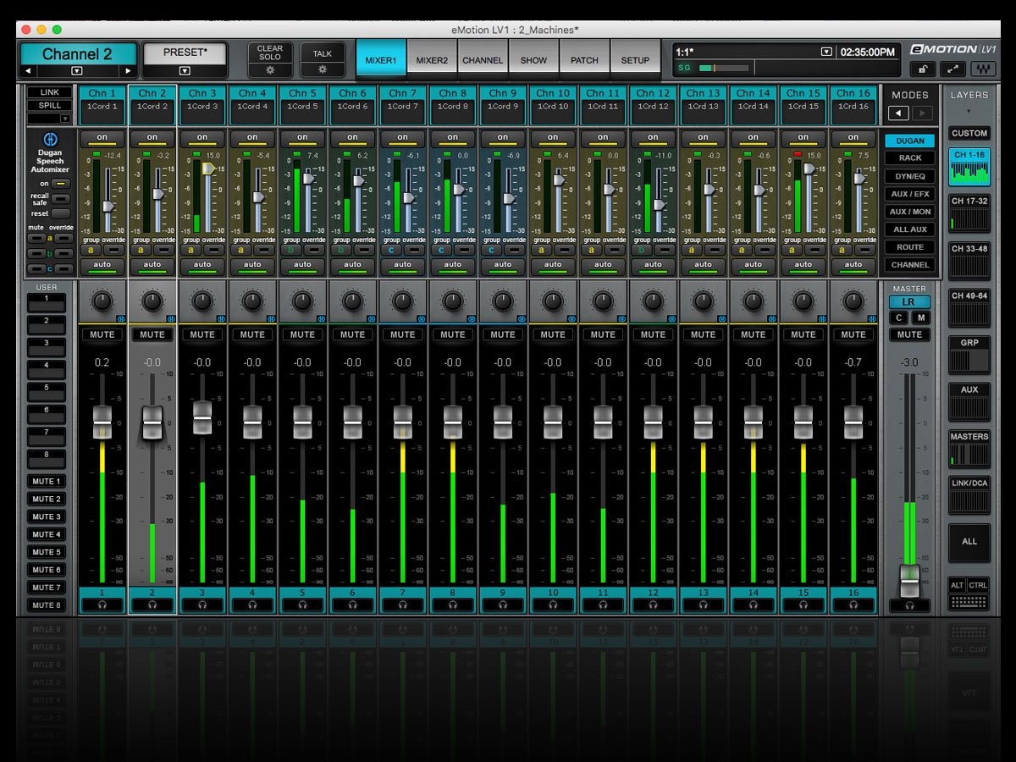Open the SETUP tab
The width and height of the screenshot is (1016, 762).
(x=635, y=60)
